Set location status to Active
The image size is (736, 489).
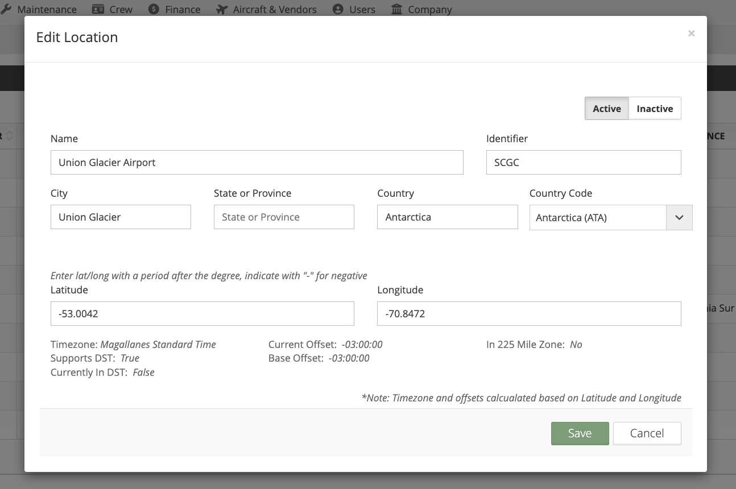(606, 109)
